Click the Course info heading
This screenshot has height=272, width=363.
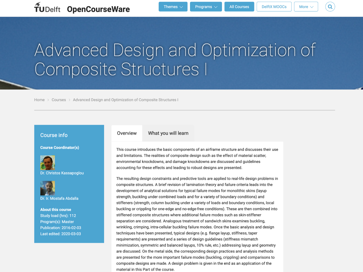54,135
